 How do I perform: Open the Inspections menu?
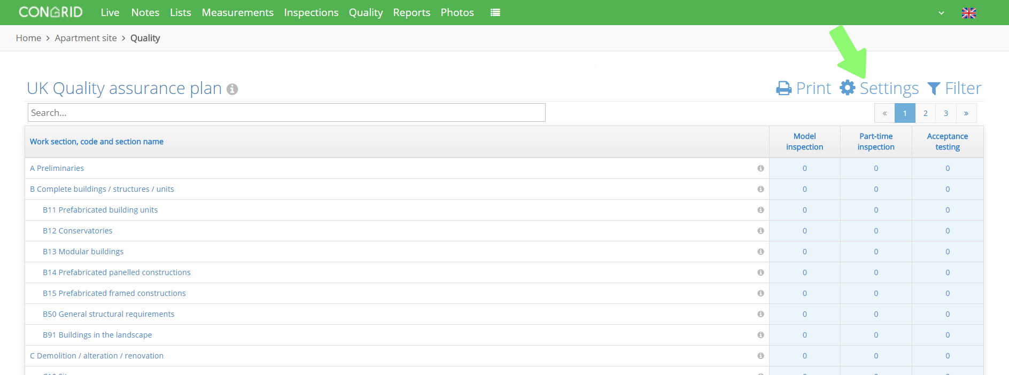[311, 12]
